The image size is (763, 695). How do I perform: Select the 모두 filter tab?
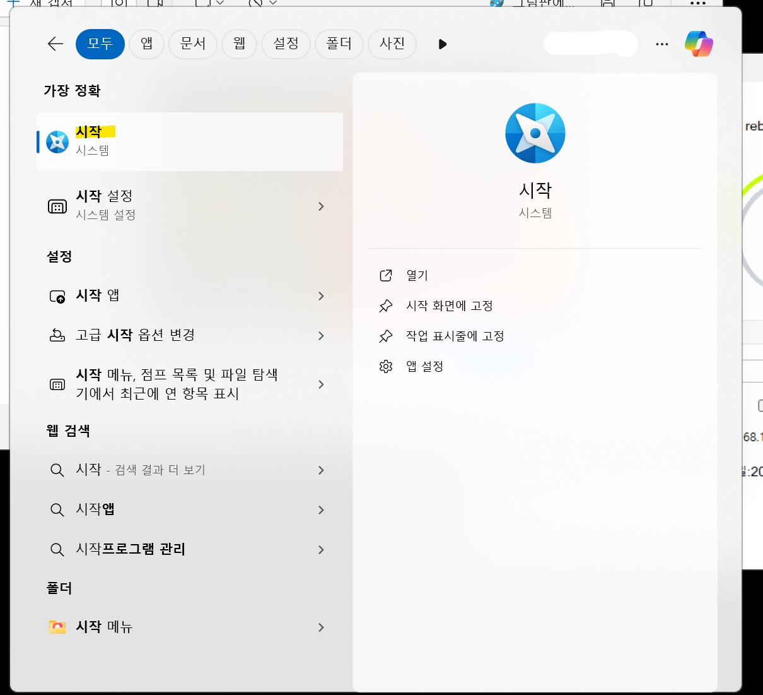(x=100, y=44)
